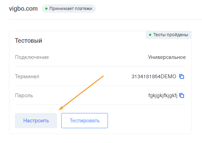Screen dimensions: 202x143
Task: Click the separator line below vigbo.com header
Action: click(x=105, y=20)
